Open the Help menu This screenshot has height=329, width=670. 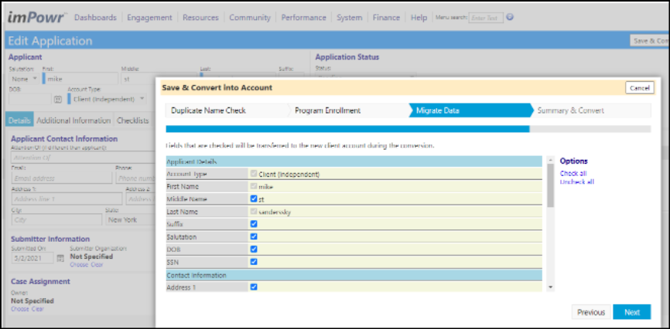tap(419, 18)
